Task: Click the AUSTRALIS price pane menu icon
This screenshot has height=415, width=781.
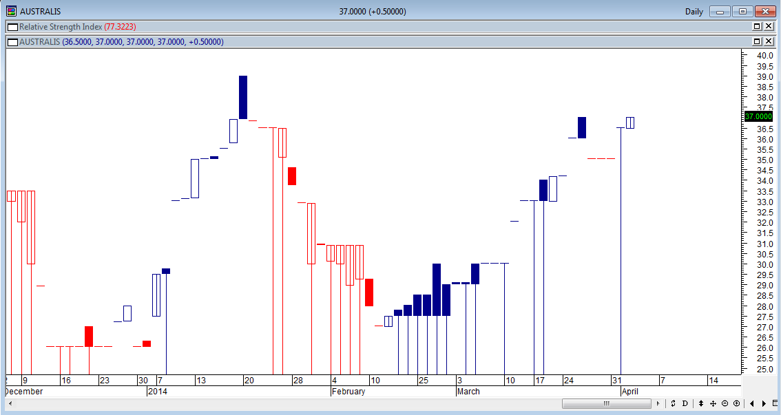Action: tap(13, 42)
